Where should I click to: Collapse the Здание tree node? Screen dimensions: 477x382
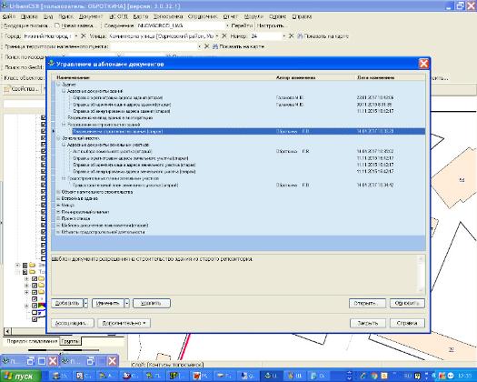click(58, 85)
